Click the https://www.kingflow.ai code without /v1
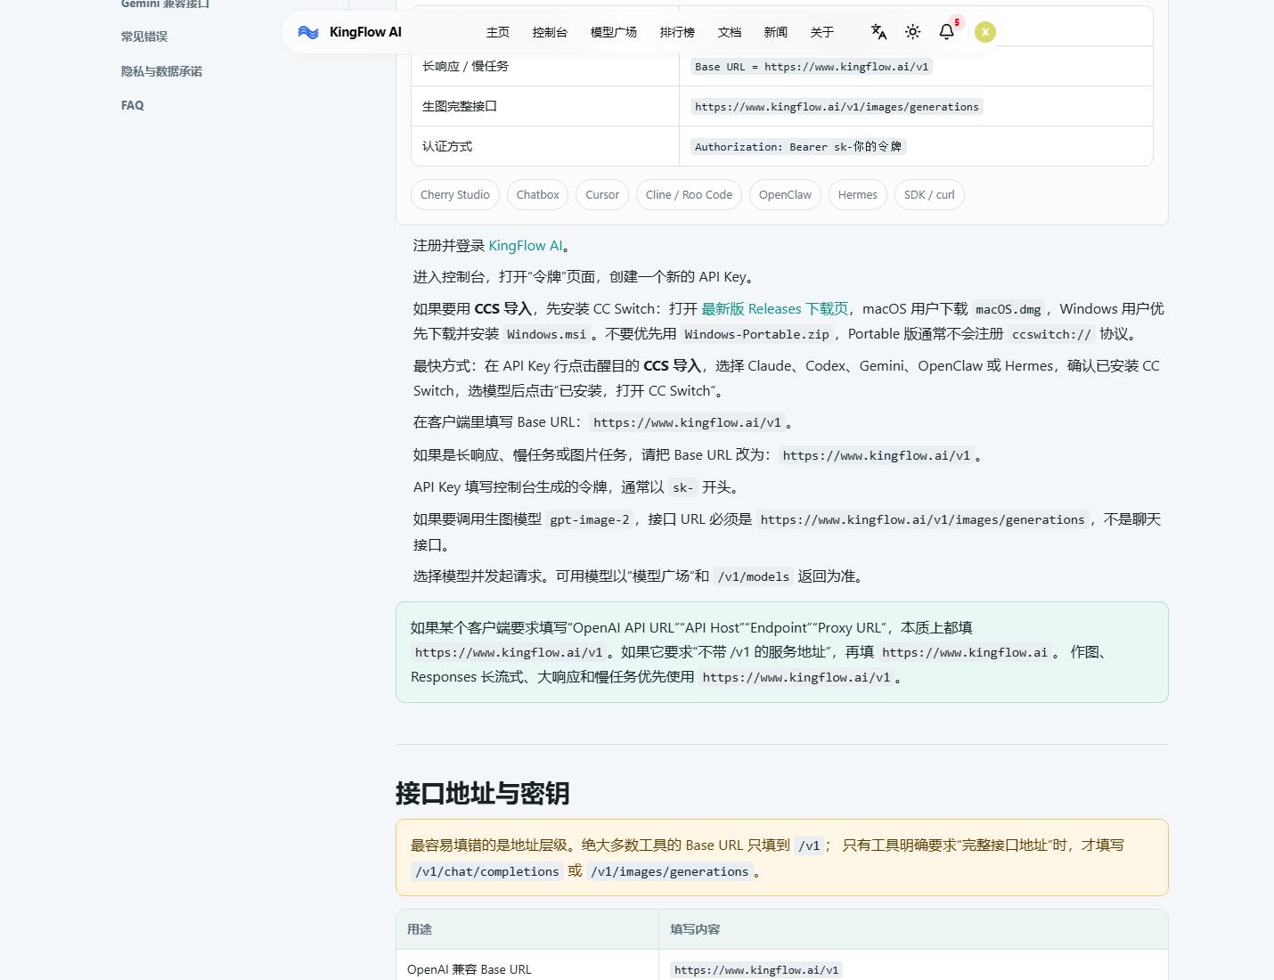 [x=965, y=653]
